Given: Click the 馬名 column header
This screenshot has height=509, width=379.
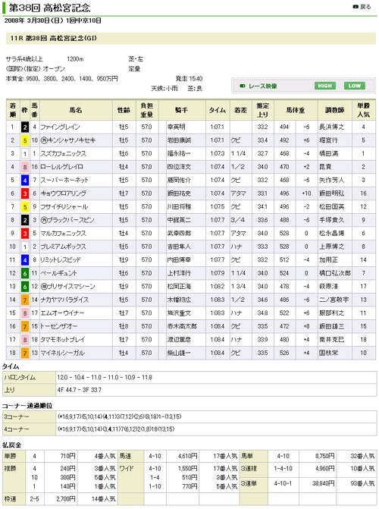Looking at the screenshot, I should point(76,110).
